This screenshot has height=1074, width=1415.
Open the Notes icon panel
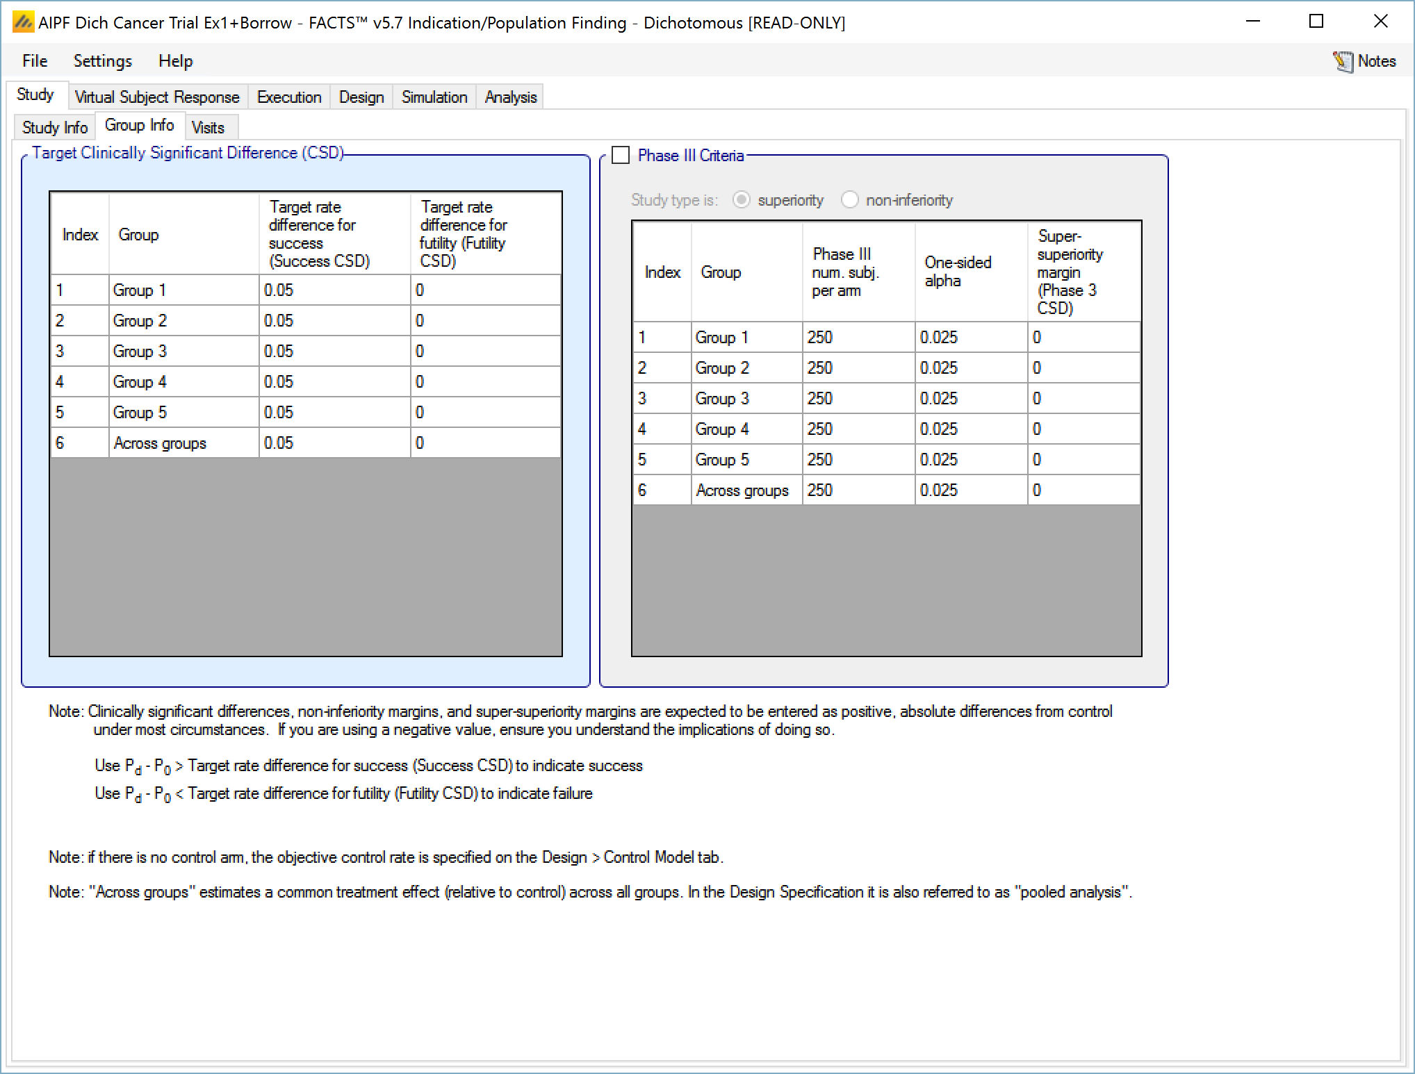1364,61
